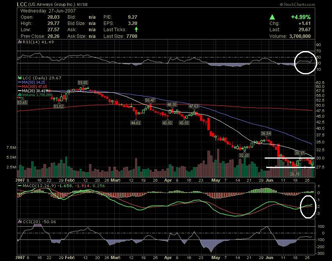Click the 50.47 price high annotation
Image resolution: width=332 pixels, height=261 pixels.
click(x=150, y=100)
